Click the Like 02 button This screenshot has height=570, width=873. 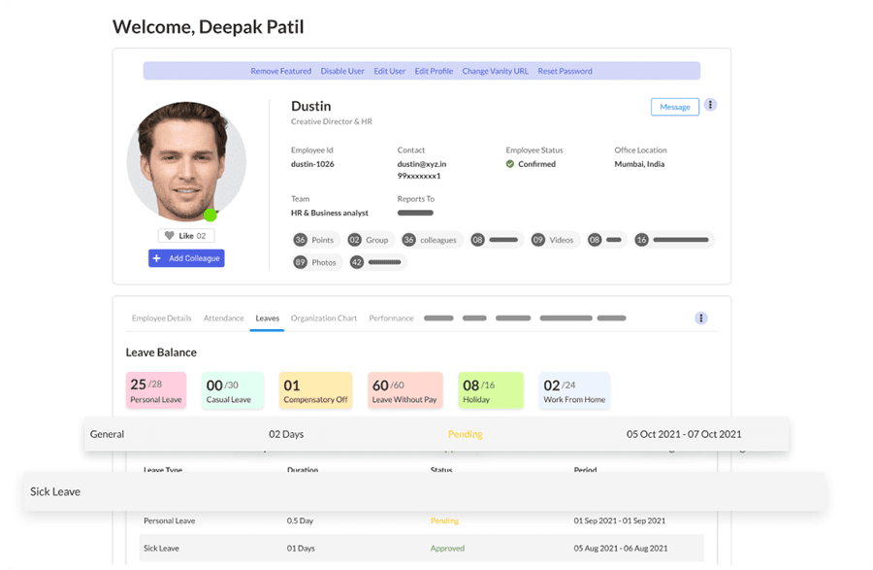click(x=186, y=236)
